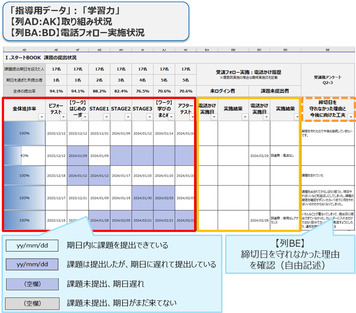Click the 94.1% submission rate in column AE

(56, 89)
